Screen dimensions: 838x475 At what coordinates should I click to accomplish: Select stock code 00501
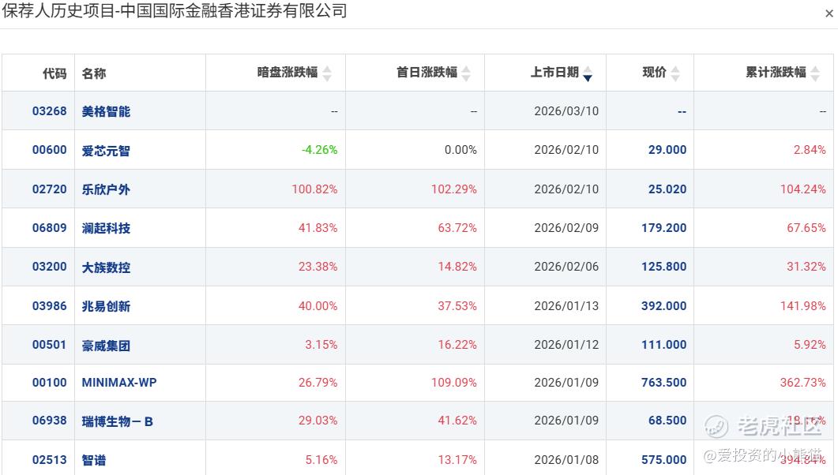(x=49, y=345)
